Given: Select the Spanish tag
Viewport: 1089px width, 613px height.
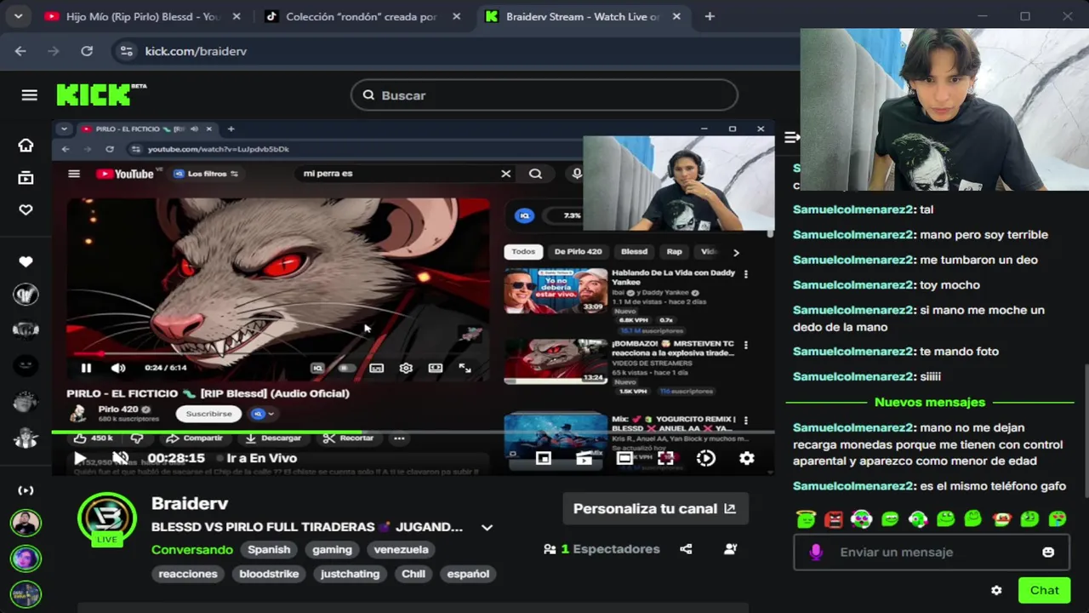Looking at the screenshot, I should [x=269, y=549].
